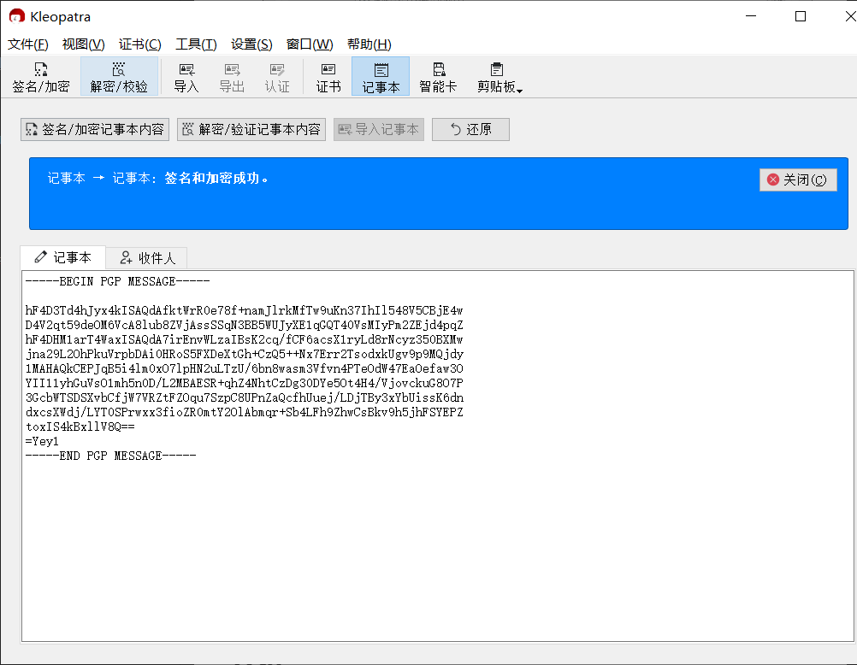
Task: Close the blue success message banner
Action: 797,179
